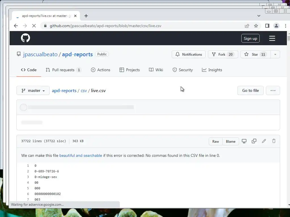This screenshot has width=290, height=217.
Task: Open the master branch dropdown
Action: point(33,91)
